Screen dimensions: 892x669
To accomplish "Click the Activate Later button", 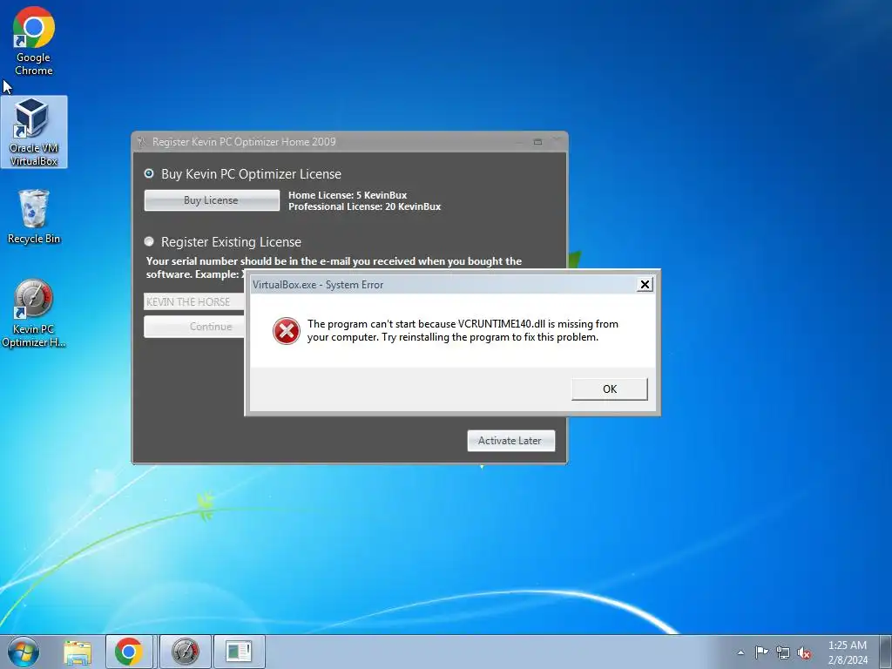I will (510, 441).
